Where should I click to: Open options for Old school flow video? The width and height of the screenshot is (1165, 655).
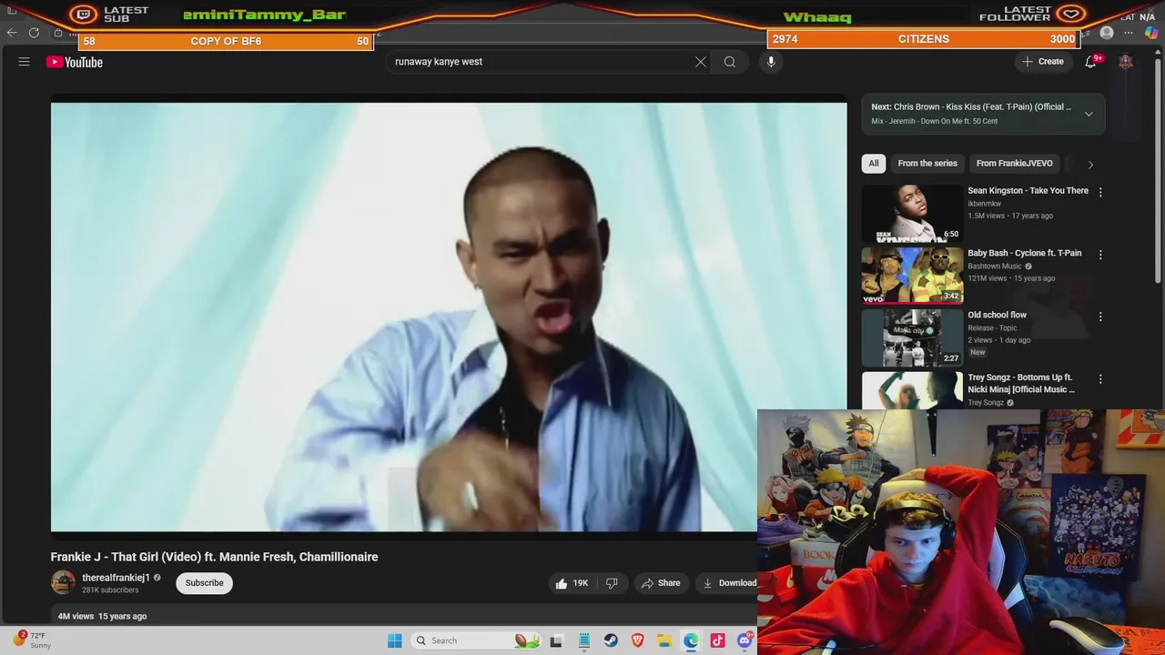1100,317
